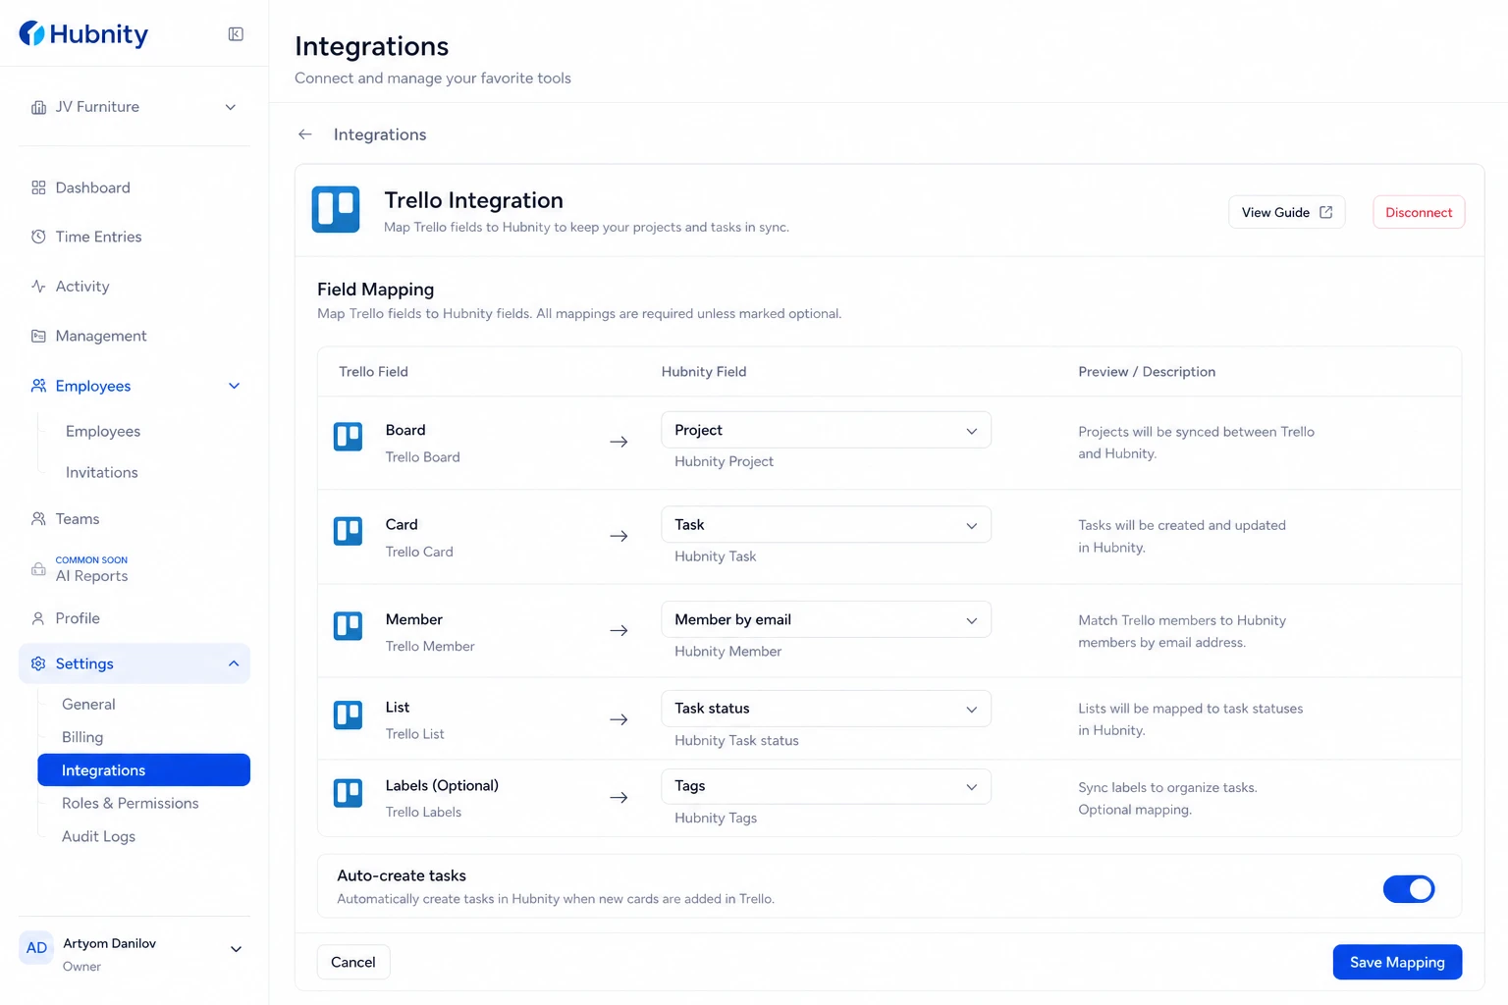This screenshot has width=1508, height=1005.
Task: Click the Integrations breadcrumb link
Action: coord(380,134)
